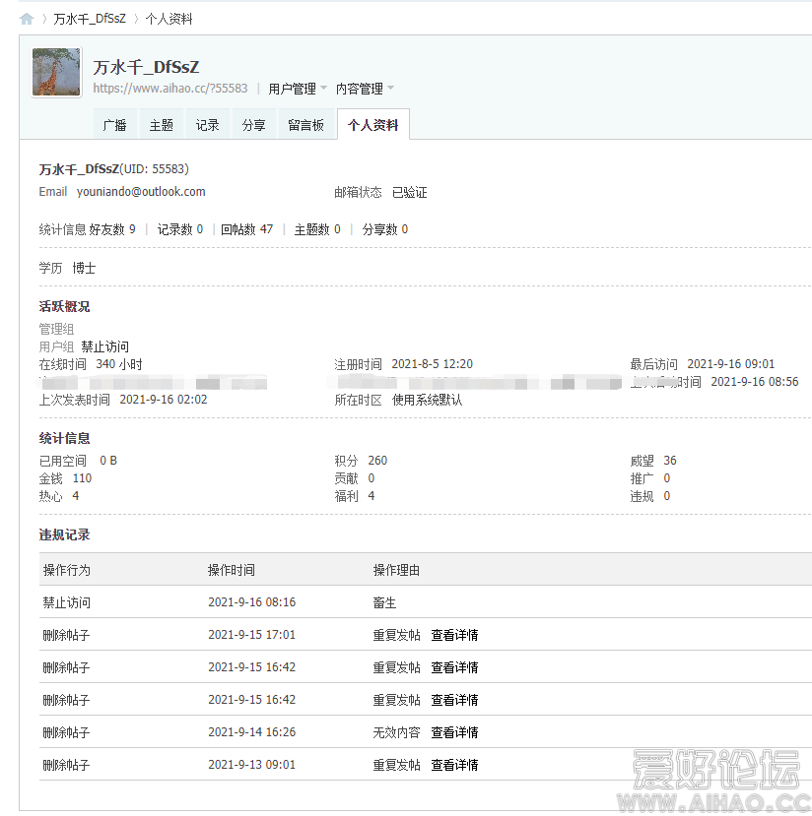Viewport: 812px width, 816px height.
Task: Click the home icon in the breadcrumb
Action: click(x=26, y=17)
